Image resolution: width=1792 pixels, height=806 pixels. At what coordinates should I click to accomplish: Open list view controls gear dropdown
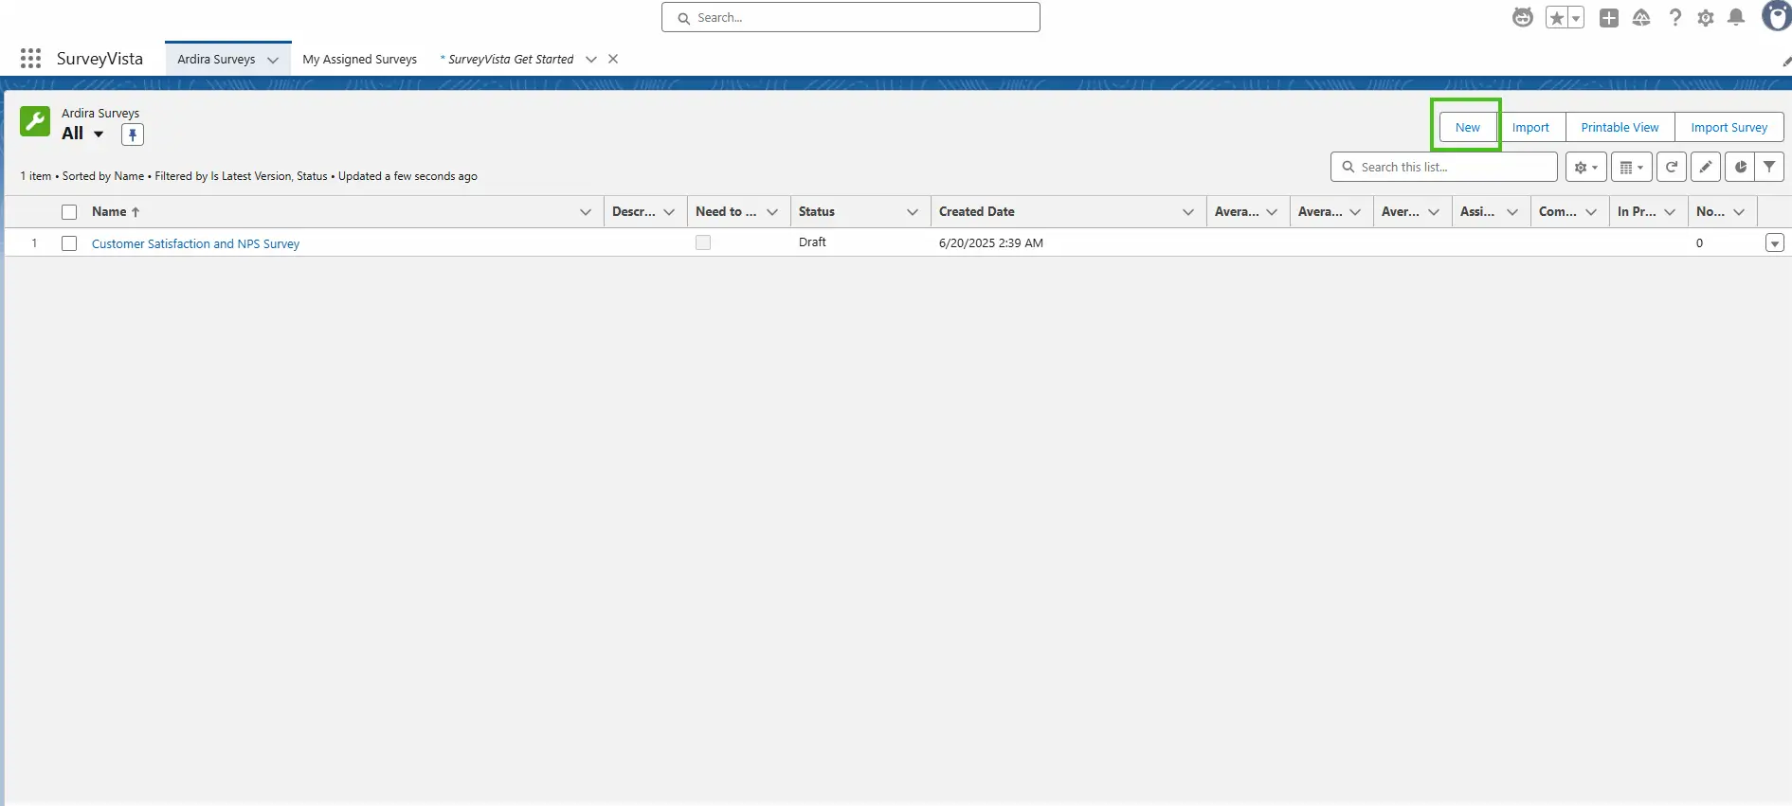point(1585,167)
